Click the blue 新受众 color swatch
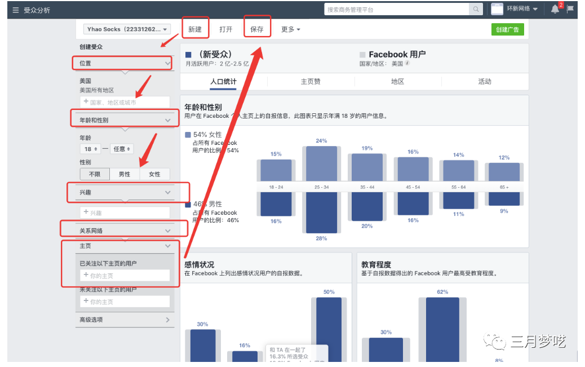 (189, 55)
